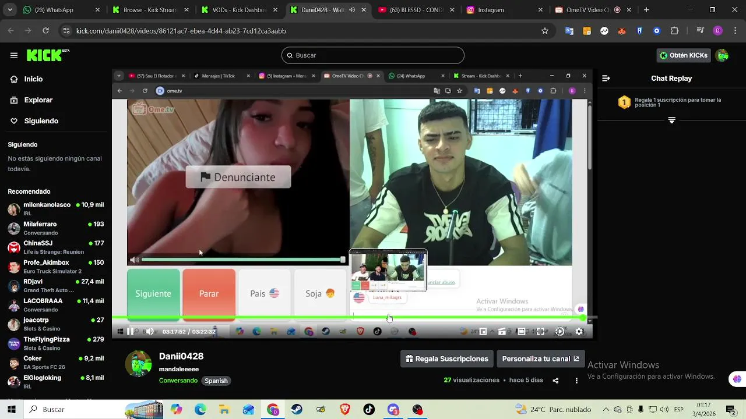This screenshot has width=746, height=419.
Task: Open recommended channel Milaferraro
Action: click(55, 228)
